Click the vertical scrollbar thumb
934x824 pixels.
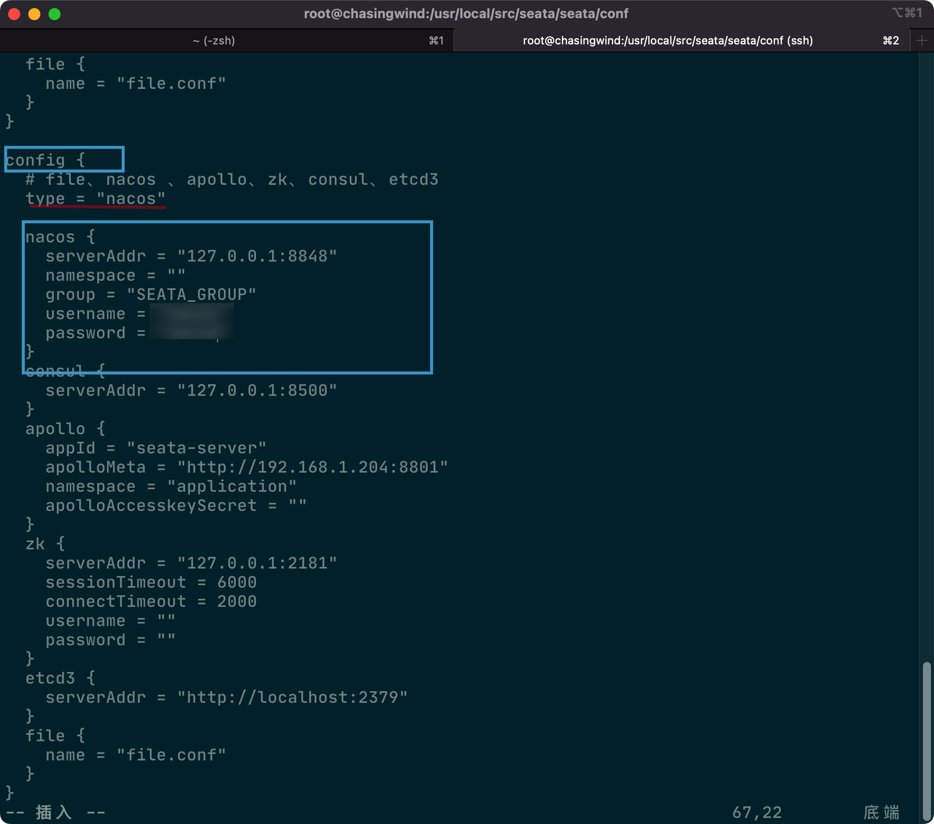(x=926, y=741)
